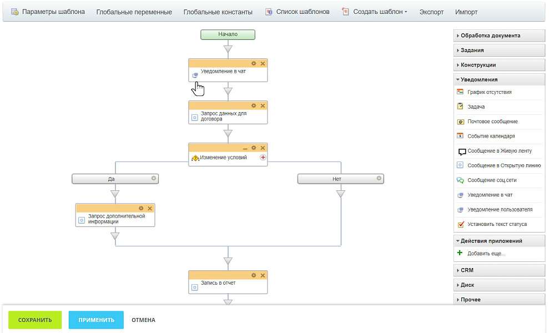The width and height of the screenshot is (549, 333).
Task: Choose Сообщение в Живую ленту action
Action: pyautogui.click(x=499, y=151)
